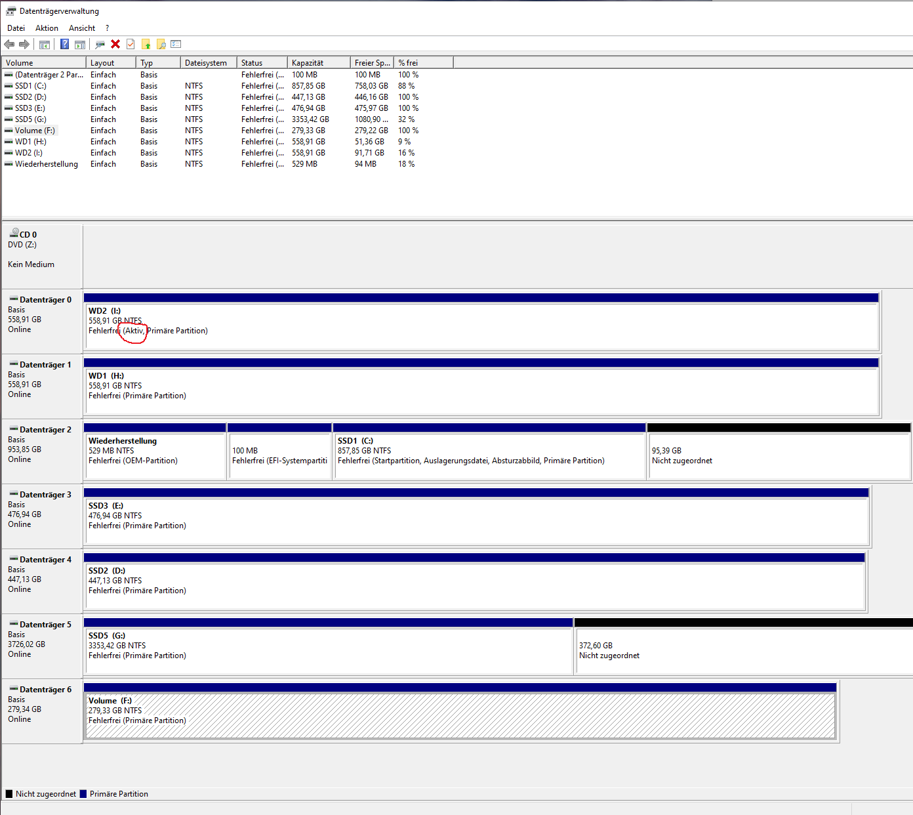
Task: Sort by the Status column header
Action: [262, 63]
